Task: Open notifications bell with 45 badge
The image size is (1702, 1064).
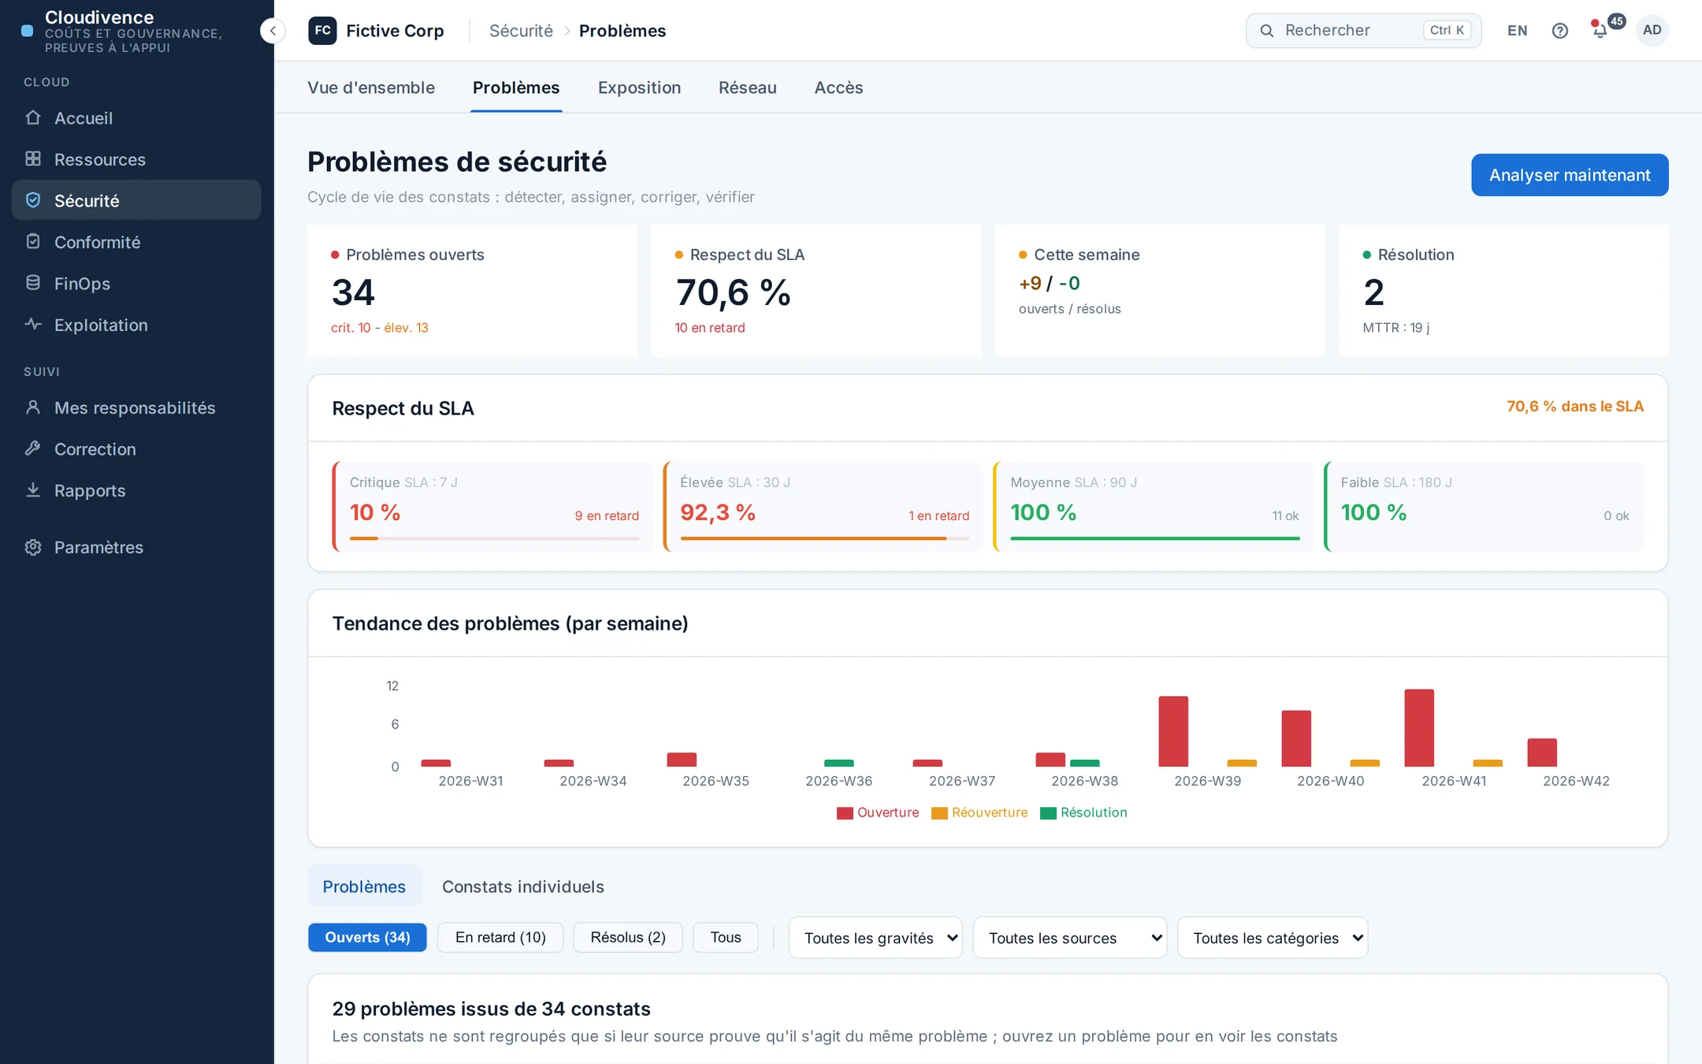Action: 1601,30
